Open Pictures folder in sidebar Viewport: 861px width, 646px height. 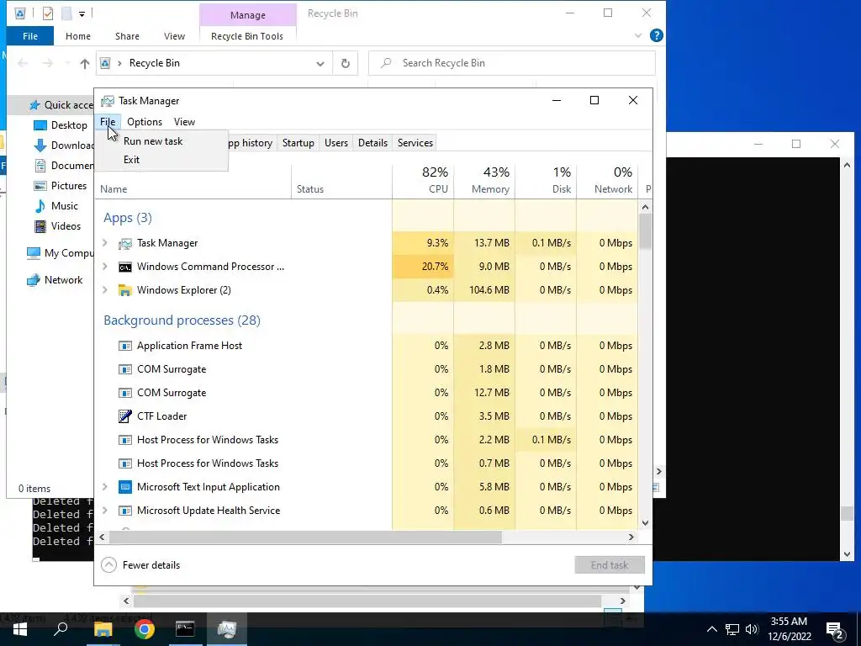click(61, 186)
